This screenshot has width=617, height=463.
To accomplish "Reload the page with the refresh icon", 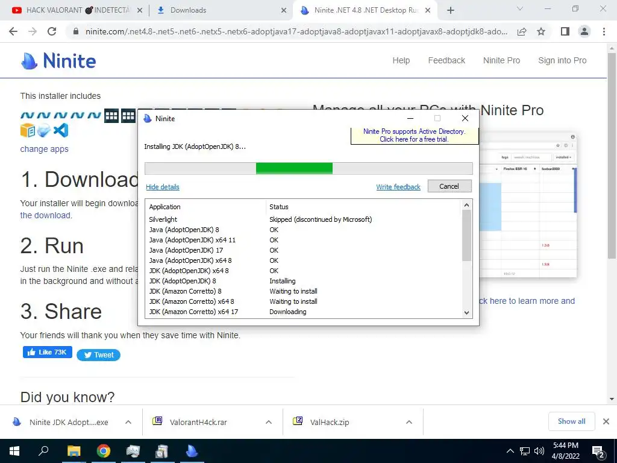I will (x=52, y=31).
